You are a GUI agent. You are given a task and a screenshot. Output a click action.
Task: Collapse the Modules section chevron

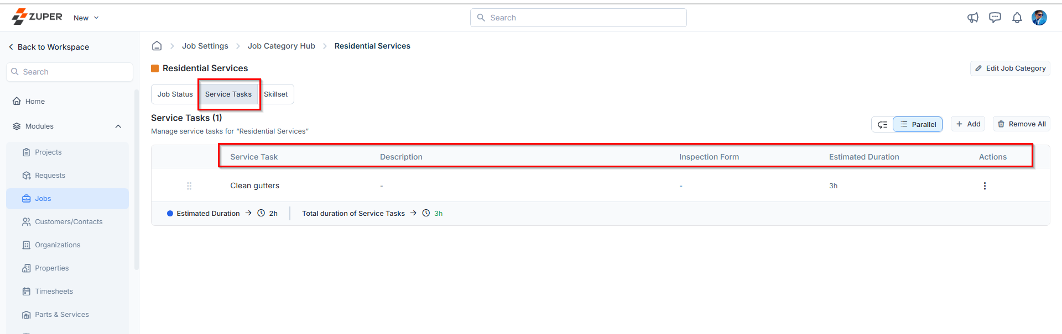[x=118, y=126]
